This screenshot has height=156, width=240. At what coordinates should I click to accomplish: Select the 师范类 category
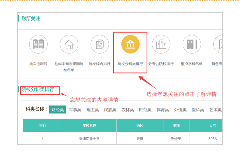(x=145, y=110)
